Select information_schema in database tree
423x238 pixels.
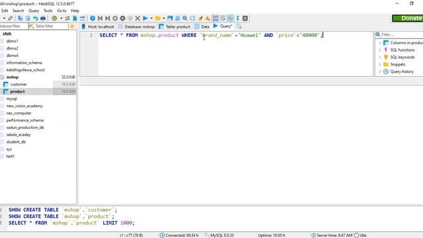point(24,63)
